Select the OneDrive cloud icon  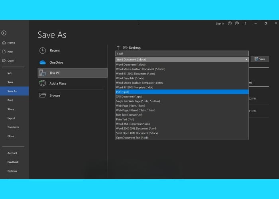(43, 62)
